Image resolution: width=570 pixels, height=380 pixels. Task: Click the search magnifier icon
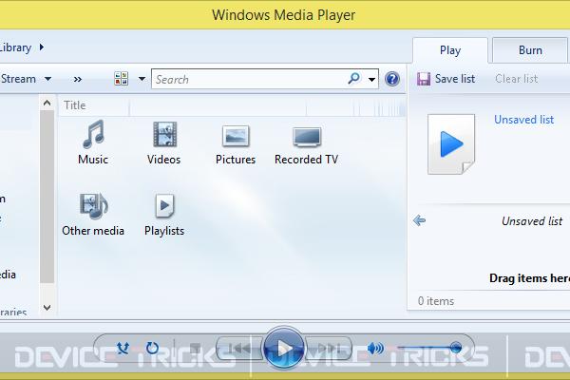(x=353, y=79)
